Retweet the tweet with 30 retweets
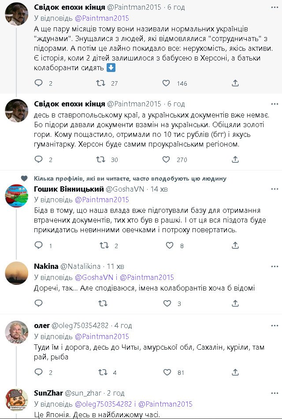Screen dimensions: 282x419 tap(100, 159)
